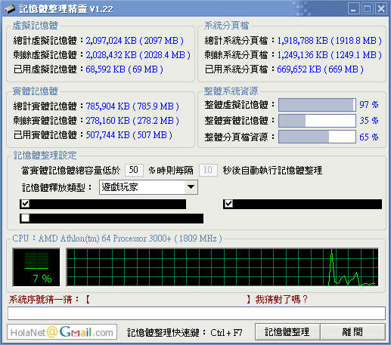The image size is (391, 345).
Task: Click the value 1,918,788 KB ( 1918.8 MB )
Action: (x=330, y=41)
